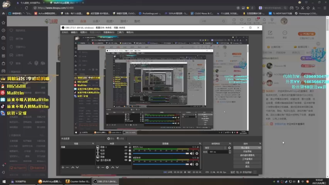Open the browser scissors screenshot tool

click(303, 8)
